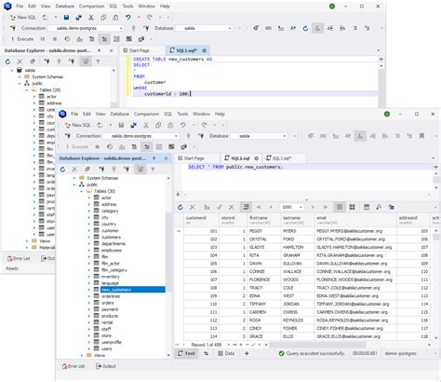The height and width of the screenshot is (382, 441).
Task: Sort by the firstname column header
Action: [264, 220]
